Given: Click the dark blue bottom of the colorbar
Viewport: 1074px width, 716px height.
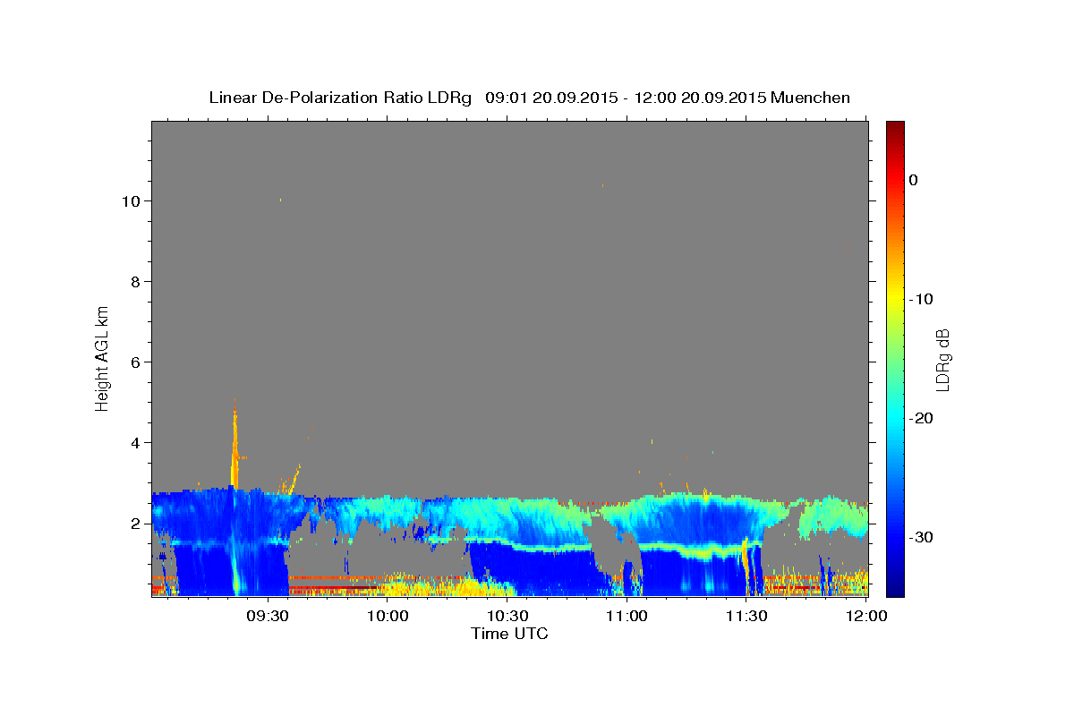Looking at the screenshot, I should (x=895, y=586).
